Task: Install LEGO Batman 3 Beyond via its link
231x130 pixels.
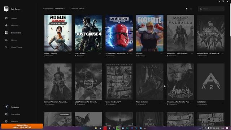Action: point(80,104)
